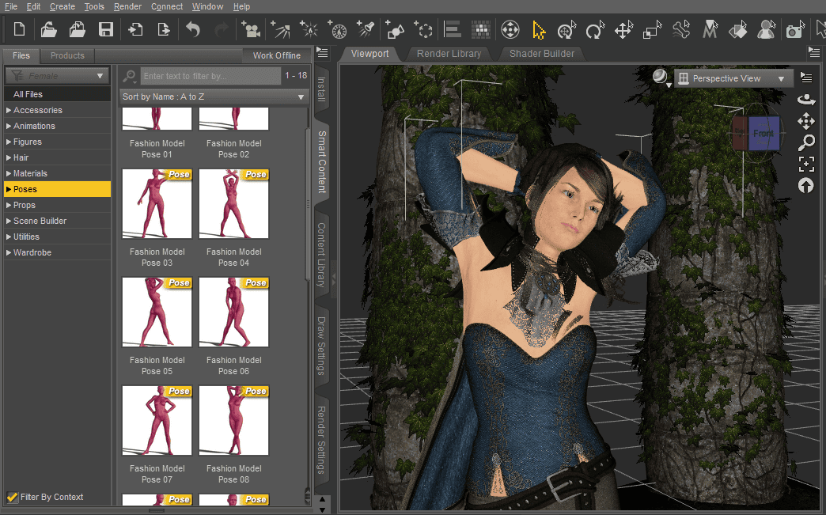Open the Sort by Name dropdown
The width and height of the screenshot is (826, 515).
(x=214, y=97)
